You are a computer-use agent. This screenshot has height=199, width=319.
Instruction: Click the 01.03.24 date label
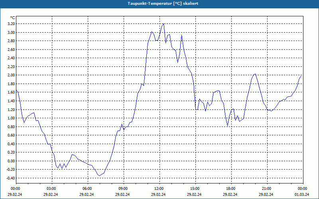(302, 194)
